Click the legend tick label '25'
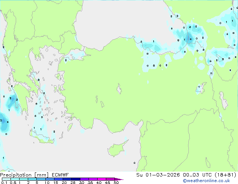 point(73,182)
